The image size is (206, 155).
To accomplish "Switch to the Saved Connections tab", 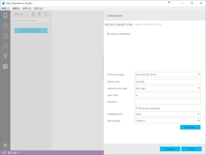I will (x=148, y=24).
